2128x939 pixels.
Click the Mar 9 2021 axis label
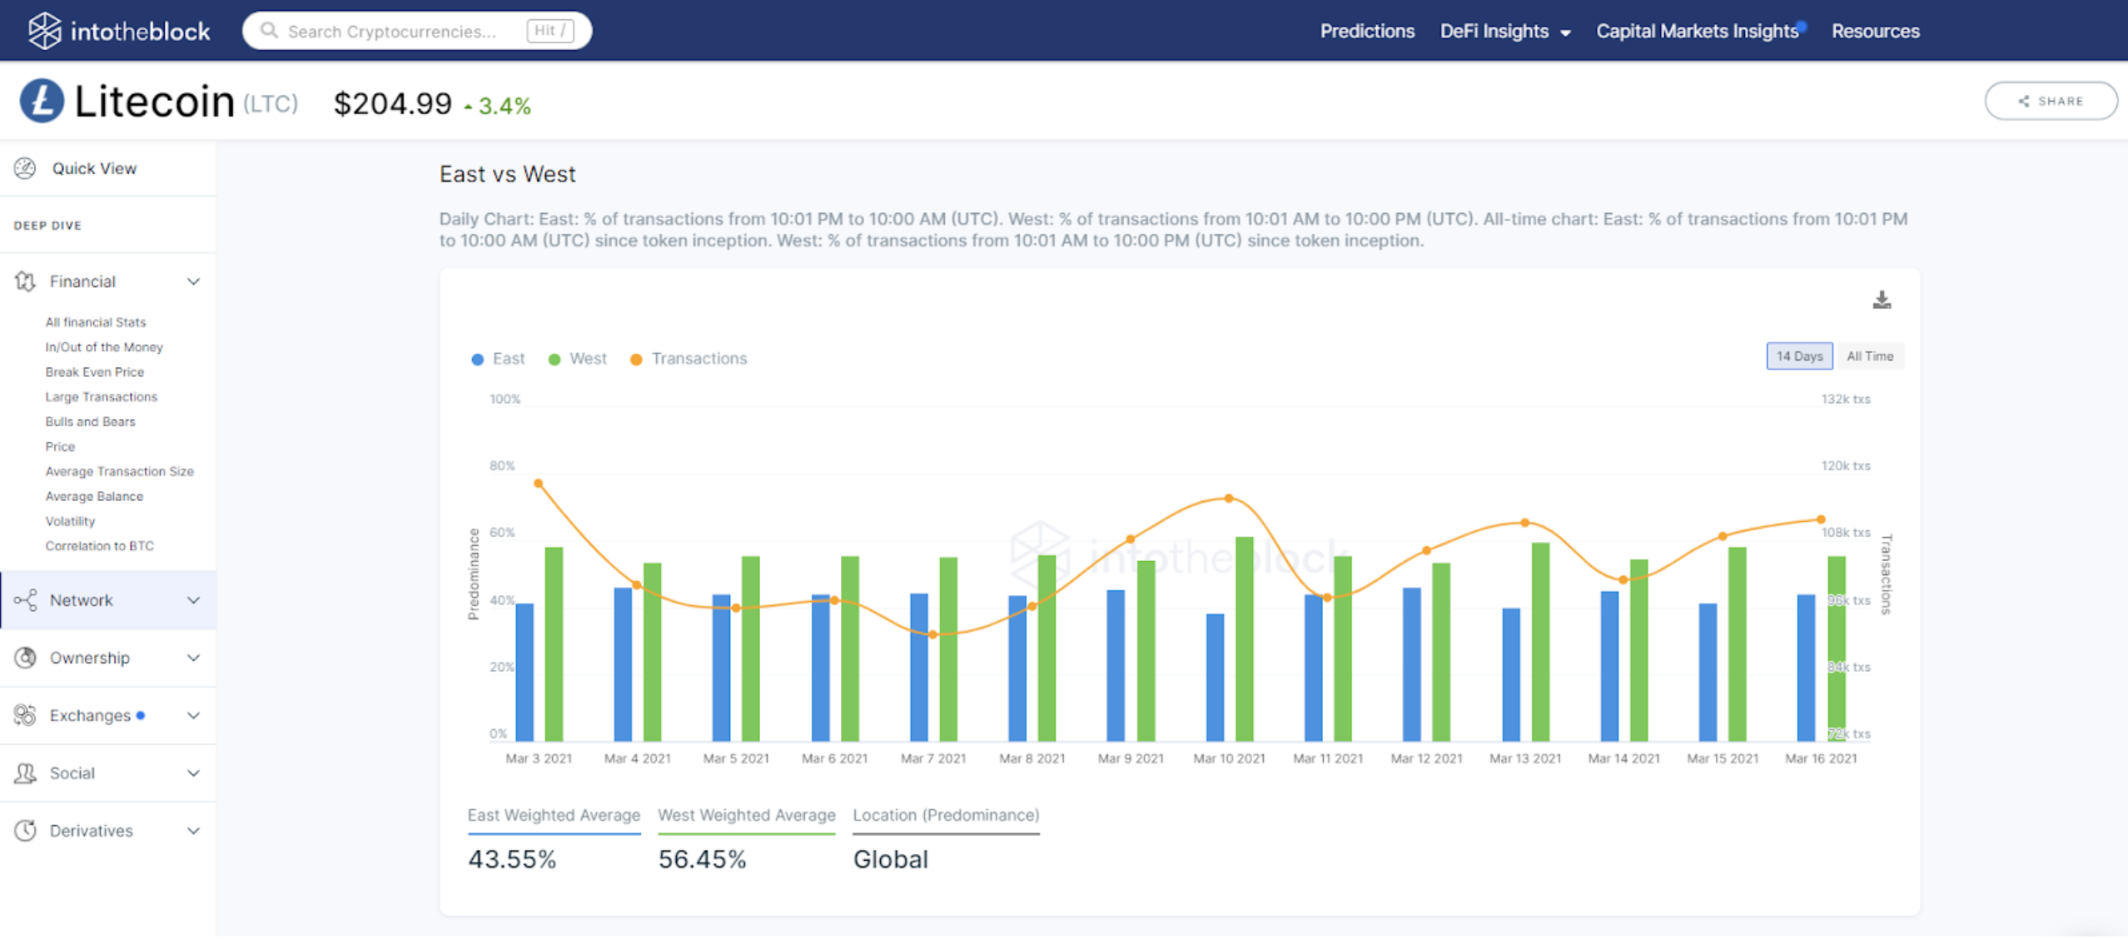tap(1130, 758)
